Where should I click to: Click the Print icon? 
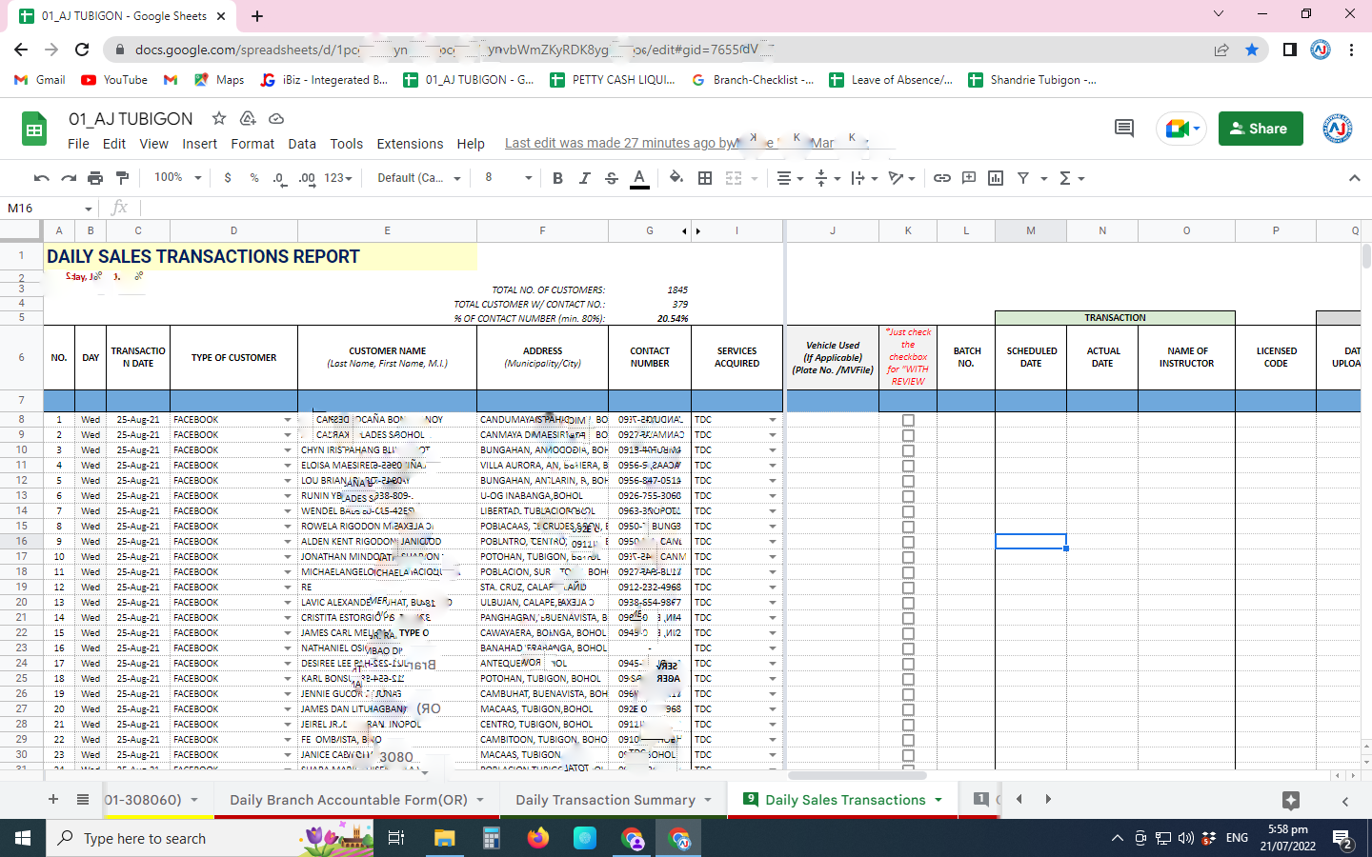click(95, 178)
